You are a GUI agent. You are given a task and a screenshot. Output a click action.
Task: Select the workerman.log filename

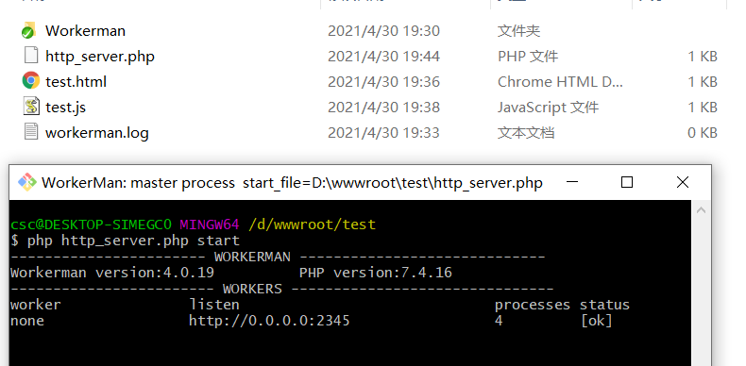97,133
